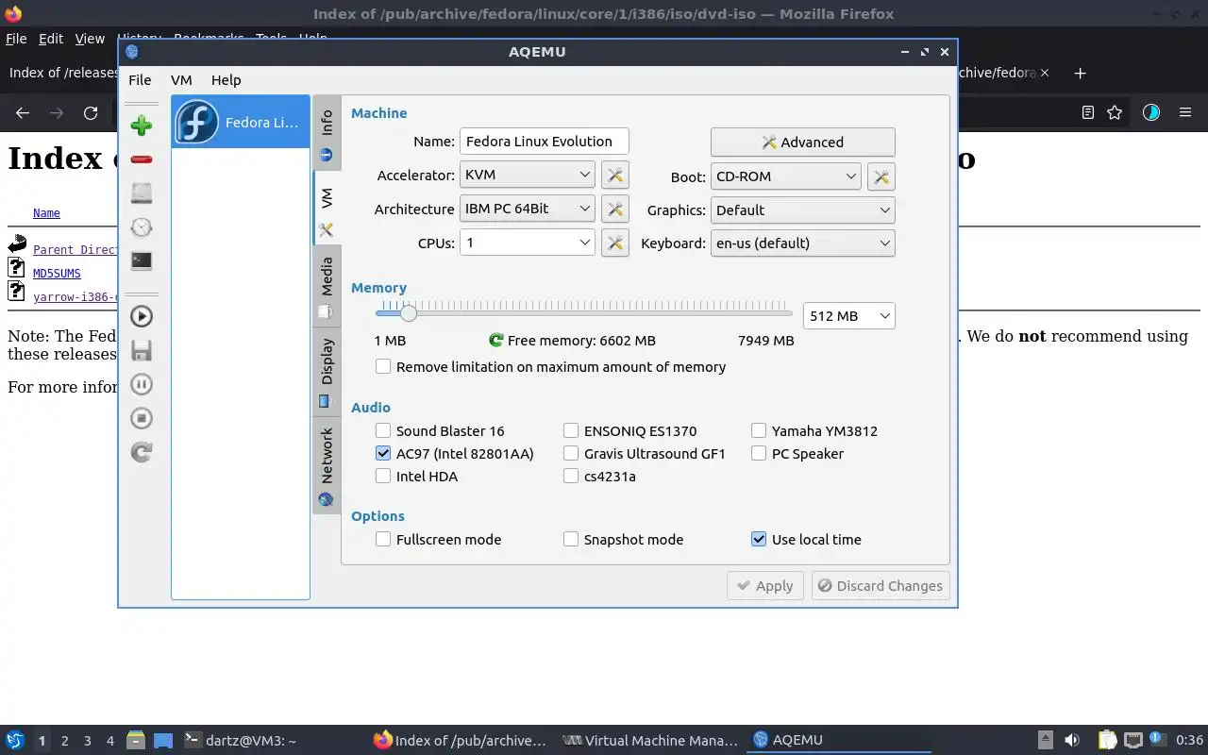Click Firefox reader view icon

[1088, 112]
